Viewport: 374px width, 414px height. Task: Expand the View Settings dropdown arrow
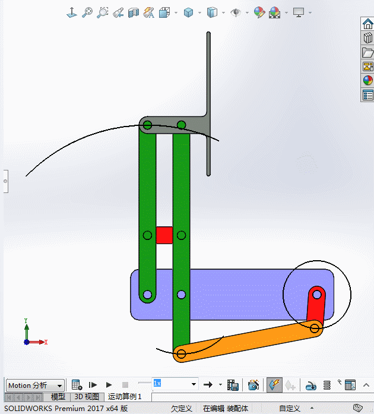click(310, 12)
